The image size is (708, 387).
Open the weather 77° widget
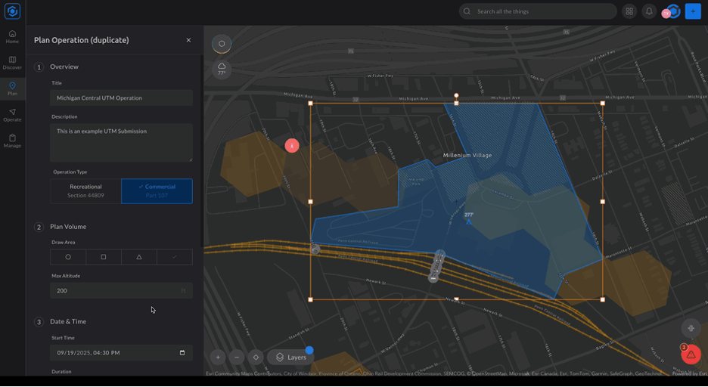tap(222, 69)
